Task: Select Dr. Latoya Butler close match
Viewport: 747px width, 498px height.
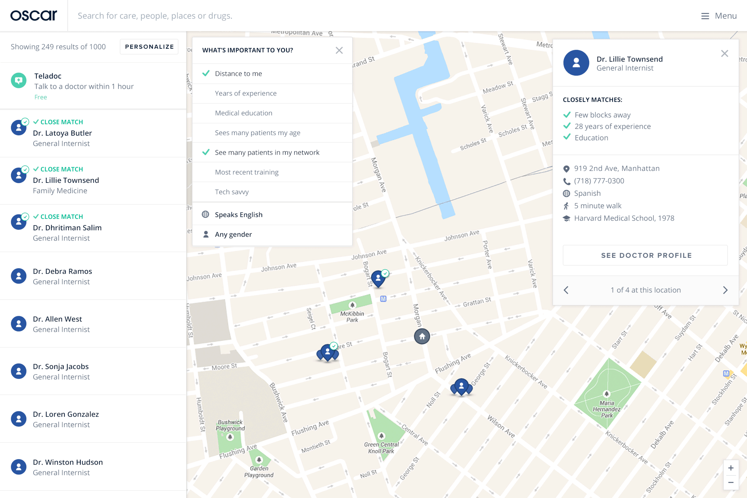Action: pos(62,134)
